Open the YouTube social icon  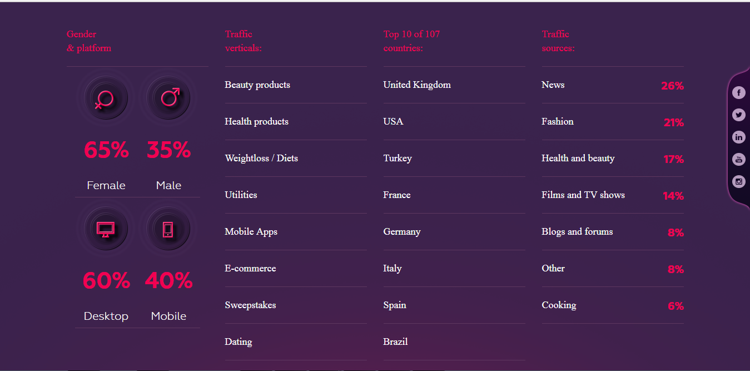(738, 160)
